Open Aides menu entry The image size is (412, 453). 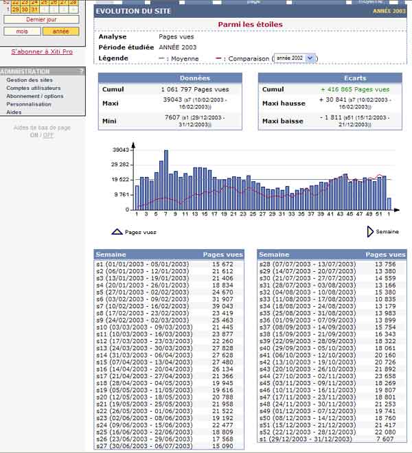(14, 112)
